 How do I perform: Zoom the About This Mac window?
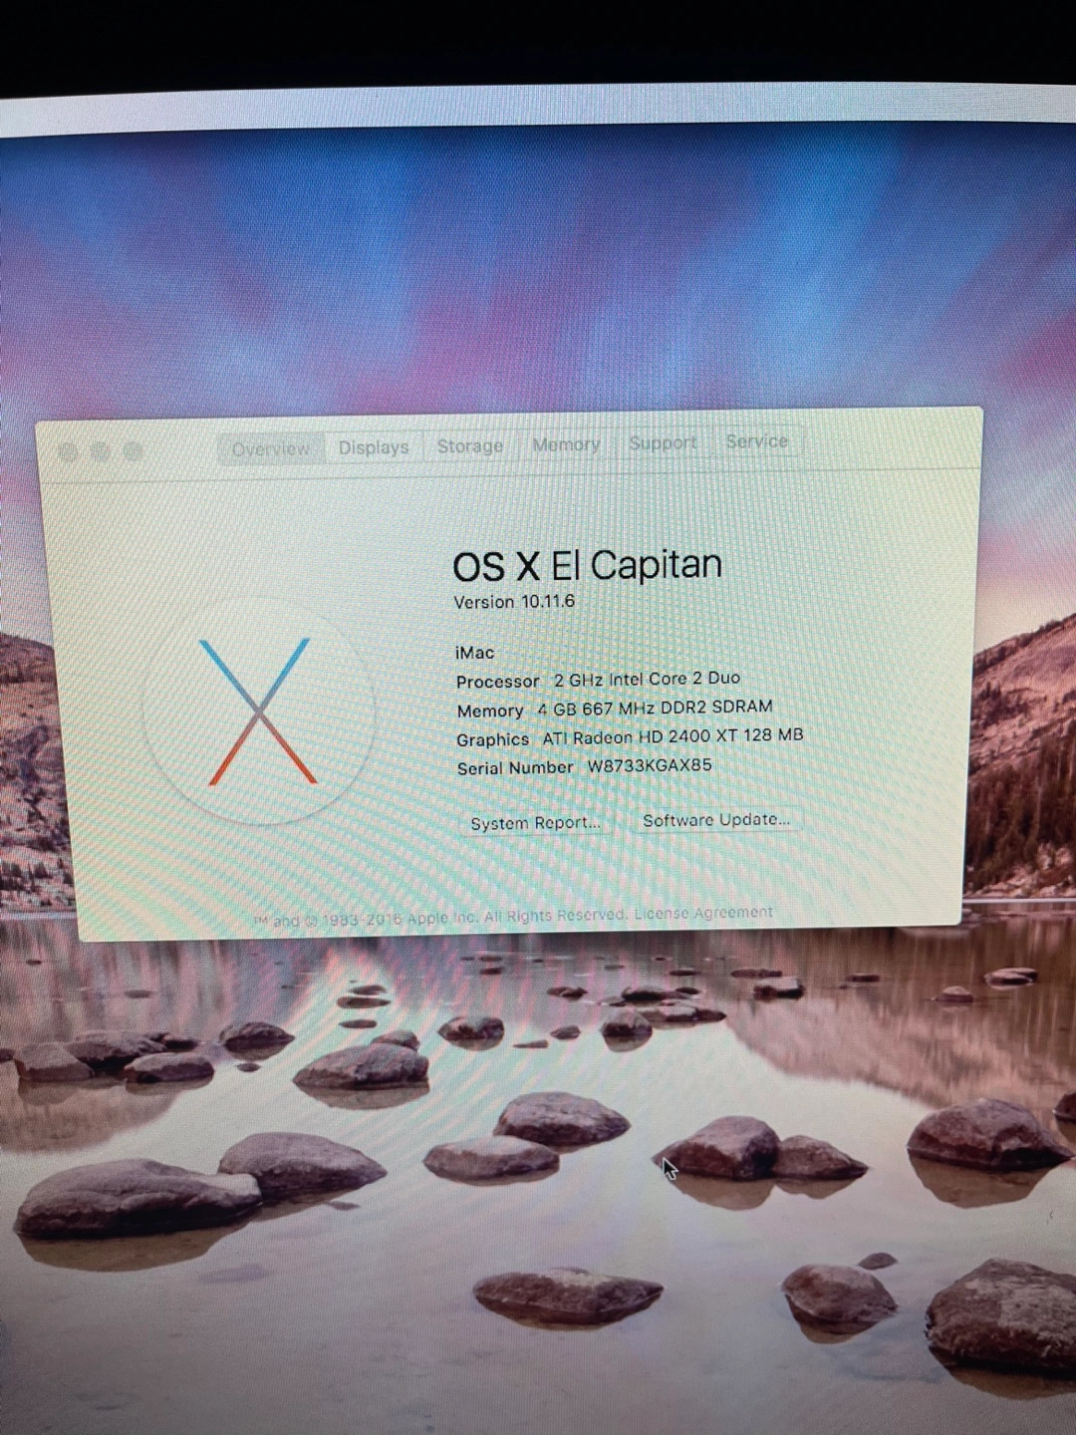click(x=132, y=451)
